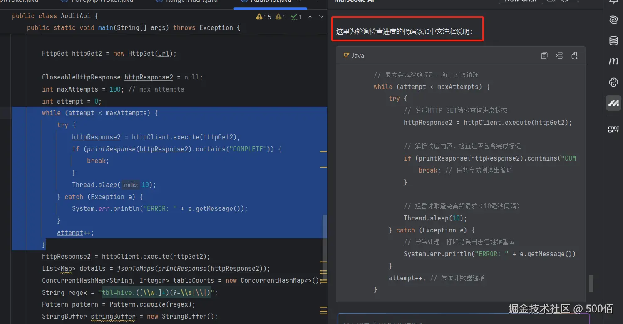Click chat reply heading about 中文注释说明
The width and height of the screenshot is (623, 324).
click(x=404, y=32)
